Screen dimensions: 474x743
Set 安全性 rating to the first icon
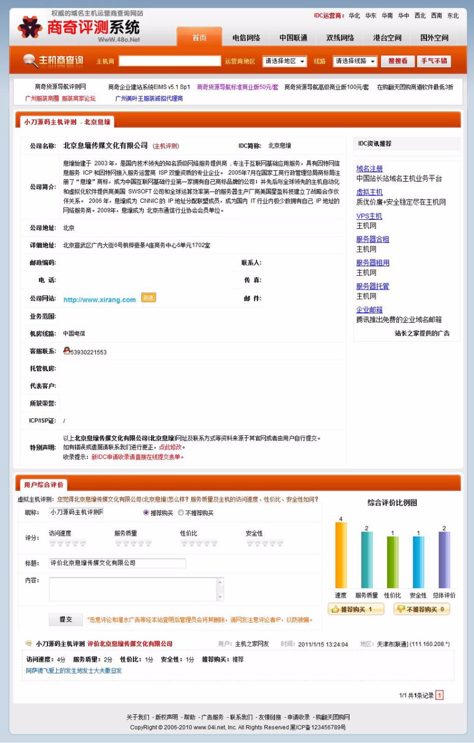point(250,543)
